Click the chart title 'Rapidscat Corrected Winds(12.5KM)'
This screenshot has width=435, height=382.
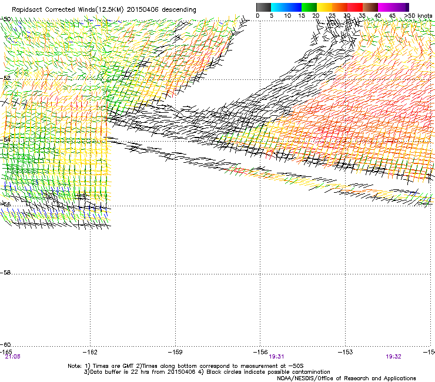[x=68, y=9]
